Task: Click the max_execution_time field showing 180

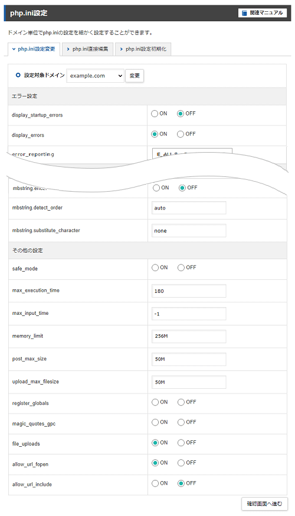Action: point(189,291)
